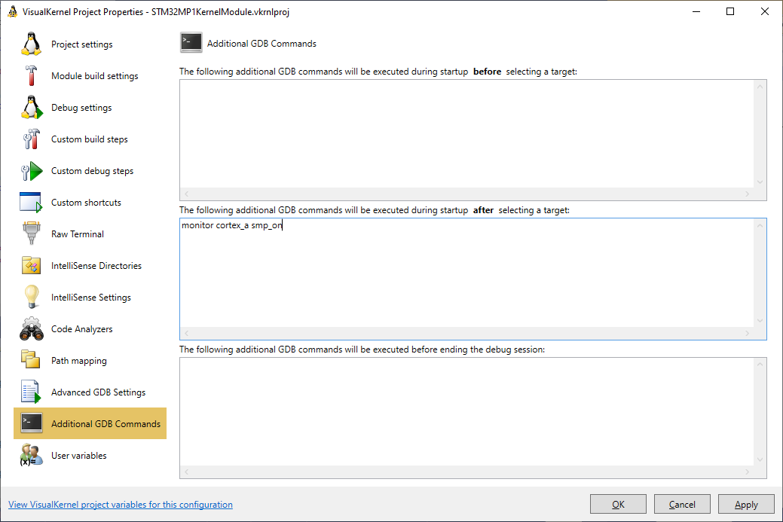This screenshot has width=783, height=522.
Task: Open the User variables page
Action: pyautogui.click(x=79, y=455)
